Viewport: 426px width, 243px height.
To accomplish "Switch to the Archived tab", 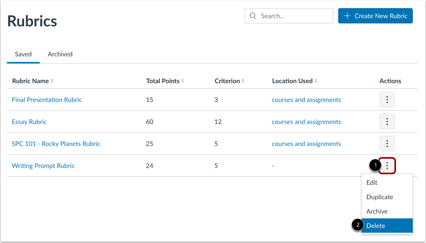I will tap(60, 54).
